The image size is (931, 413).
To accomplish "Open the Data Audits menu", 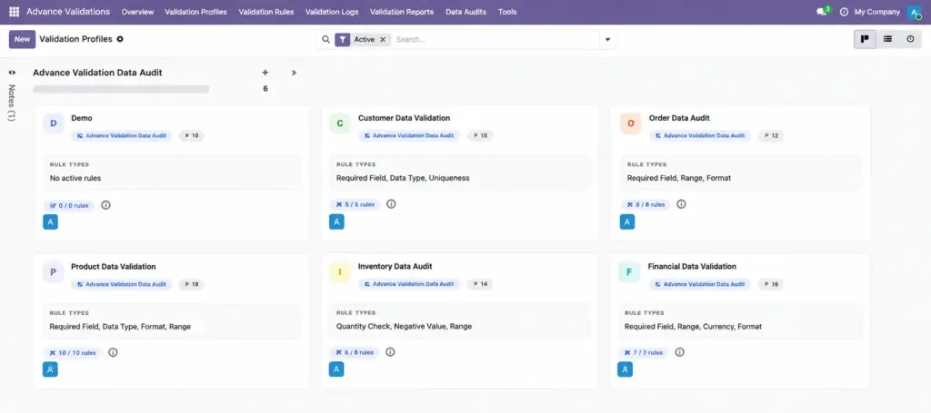I will [x=465, y=12].
